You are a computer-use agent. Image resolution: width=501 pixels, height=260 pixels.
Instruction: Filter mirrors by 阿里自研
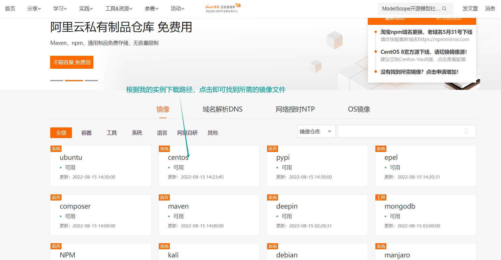point(187,133)
